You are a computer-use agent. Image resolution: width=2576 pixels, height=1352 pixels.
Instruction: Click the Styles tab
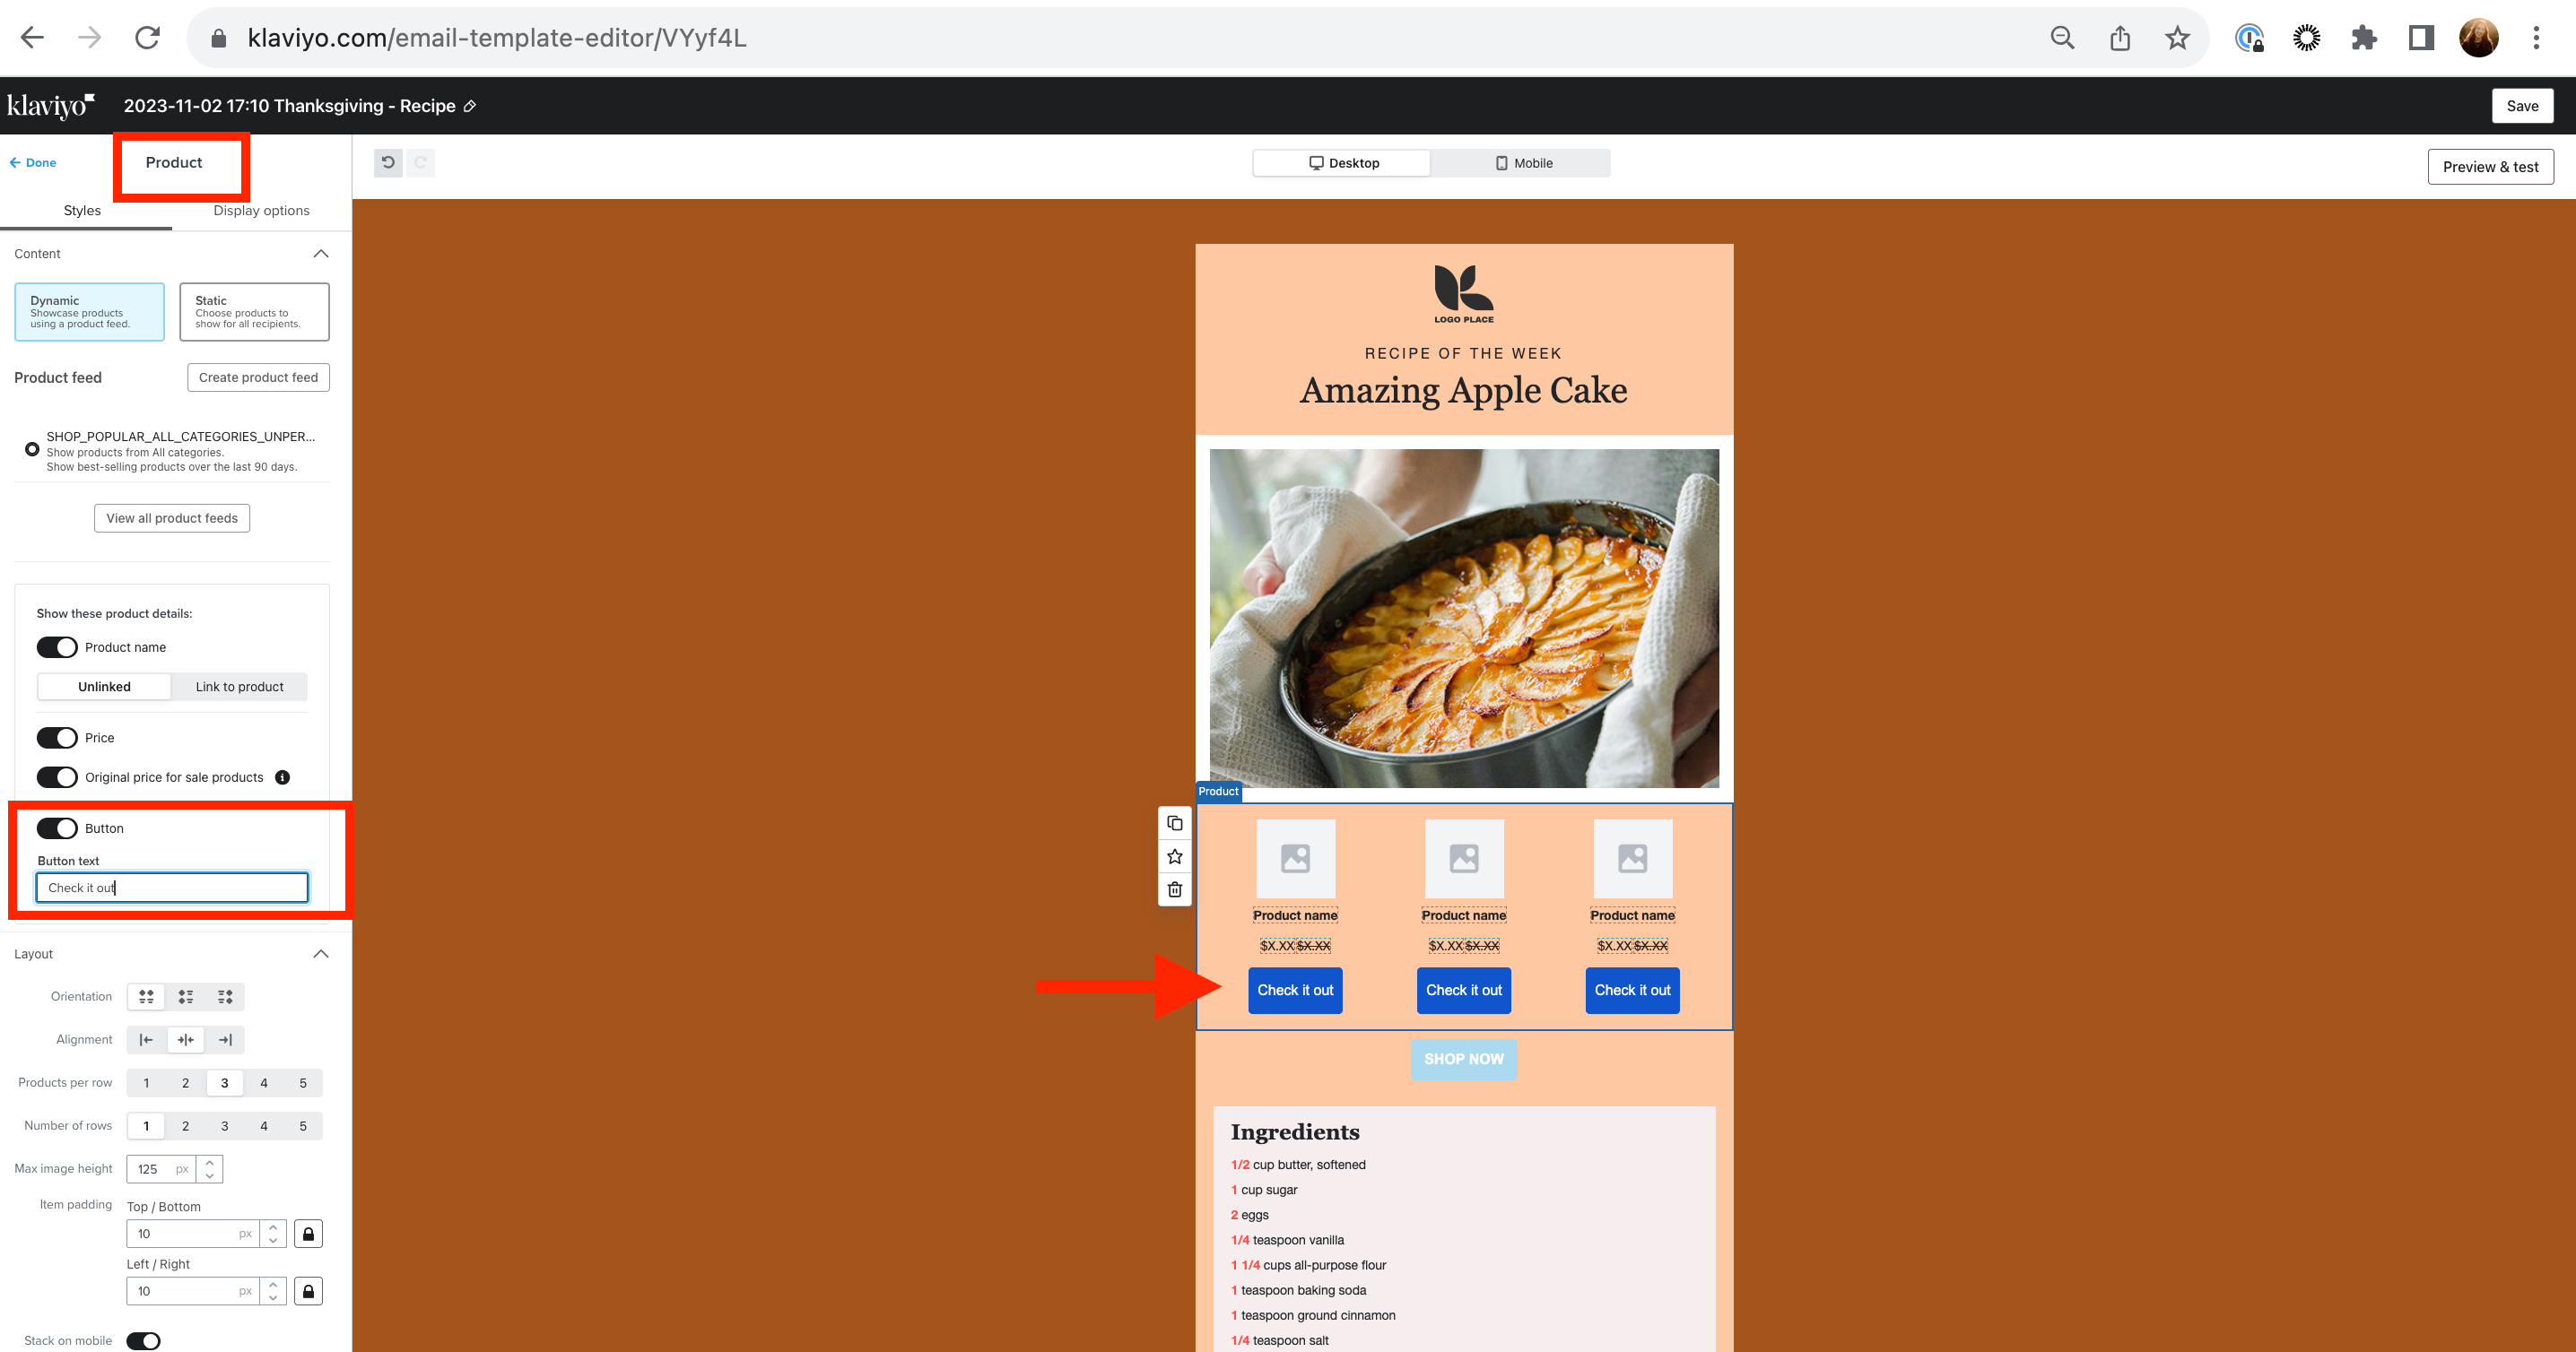click(82, 212)
